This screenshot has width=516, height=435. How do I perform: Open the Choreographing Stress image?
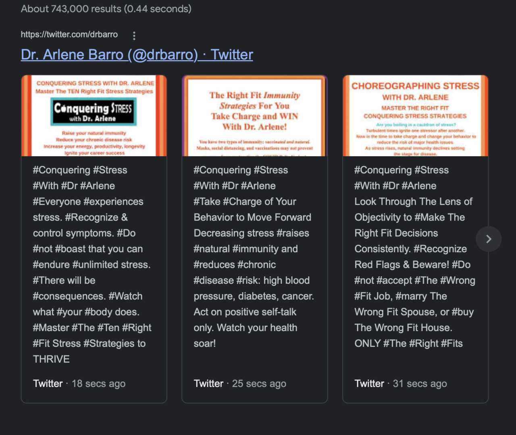coord(416,115)
